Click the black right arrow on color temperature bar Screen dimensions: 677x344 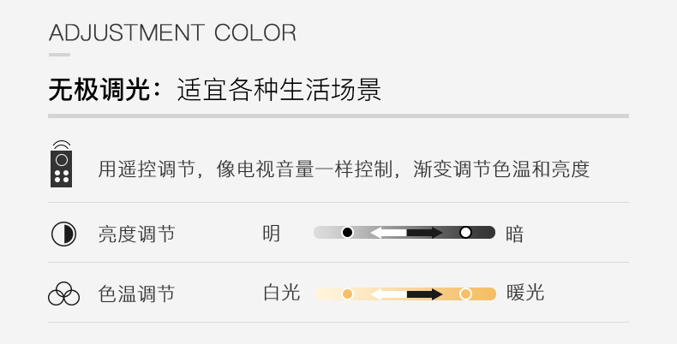point(425,294)
